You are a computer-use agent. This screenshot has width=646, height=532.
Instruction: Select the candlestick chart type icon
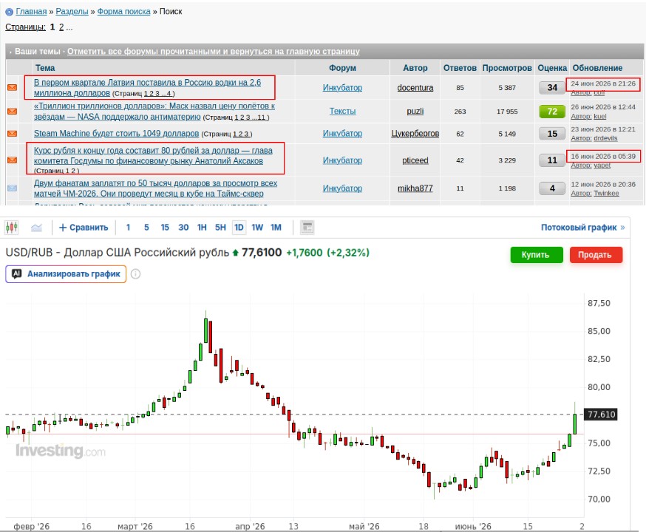(12, 228)
